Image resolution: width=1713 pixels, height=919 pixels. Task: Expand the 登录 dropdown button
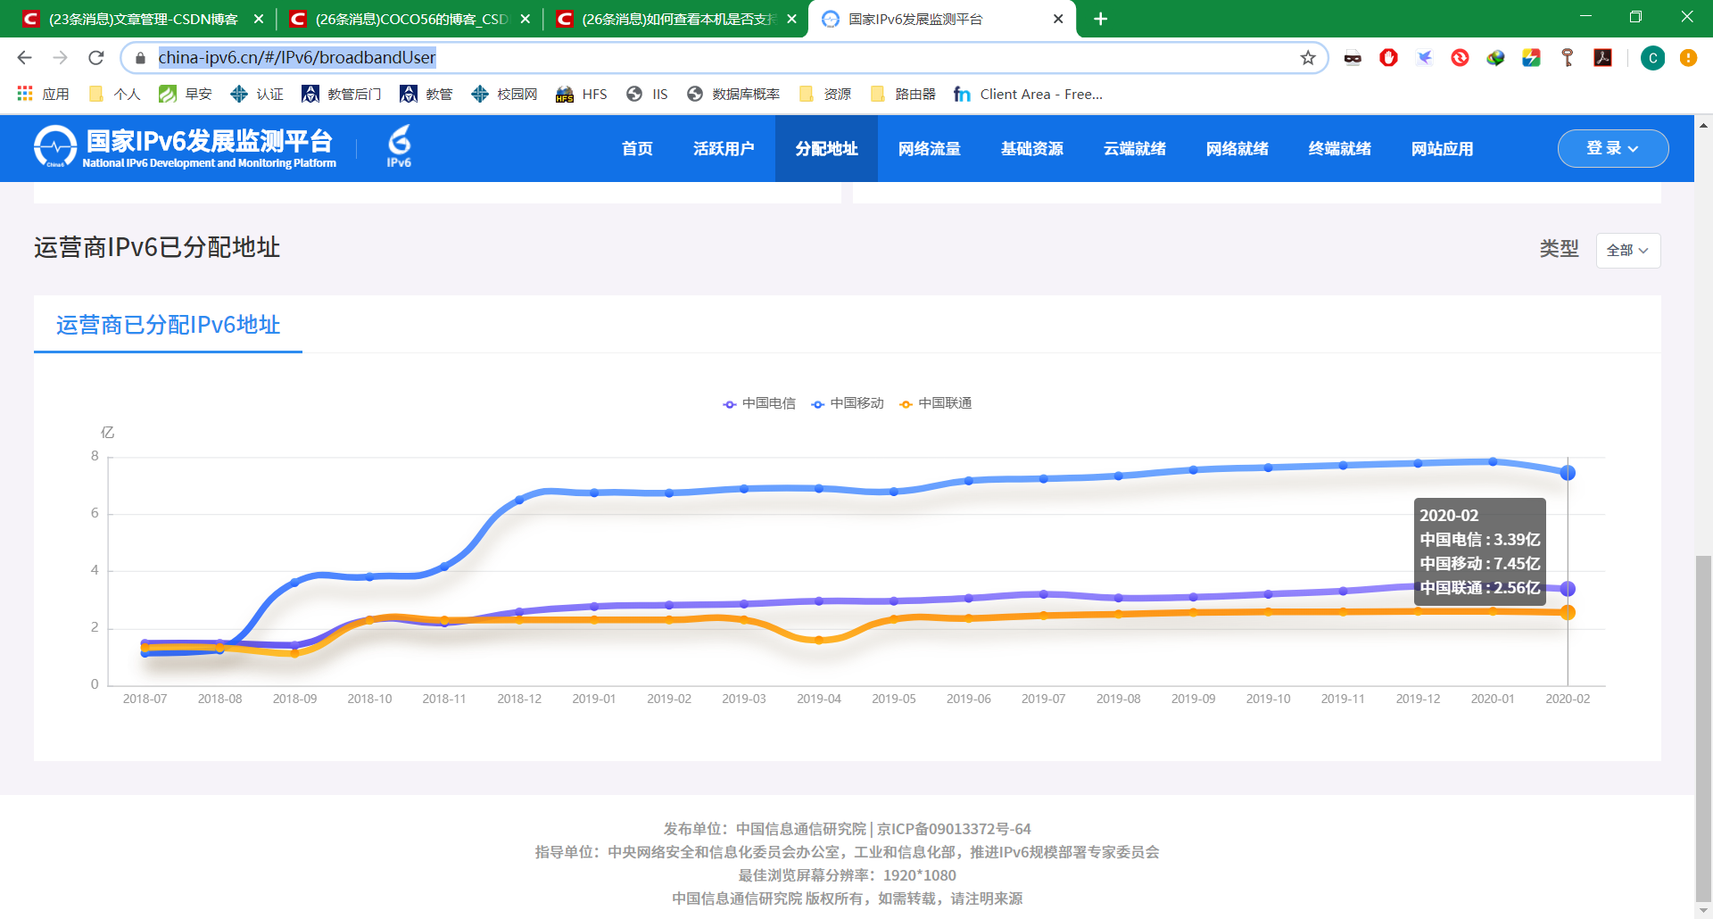(1613, 148)
